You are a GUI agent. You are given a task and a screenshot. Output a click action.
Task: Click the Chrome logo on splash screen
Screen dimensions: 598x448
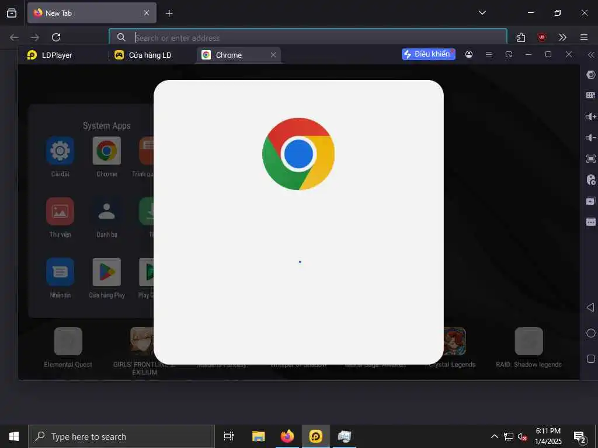click(298, 154)
